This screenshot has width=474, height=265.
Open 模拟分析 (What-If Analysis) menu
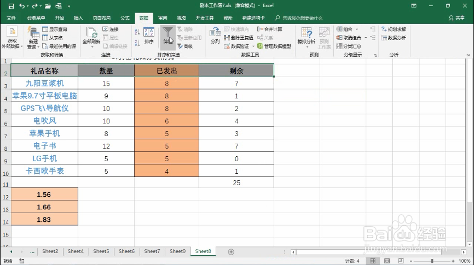coord(306,37)
